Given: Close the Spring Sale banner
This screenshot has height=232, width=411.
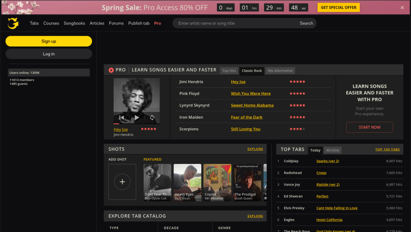Looking at the screenshot, I should [x=402, y=8].
